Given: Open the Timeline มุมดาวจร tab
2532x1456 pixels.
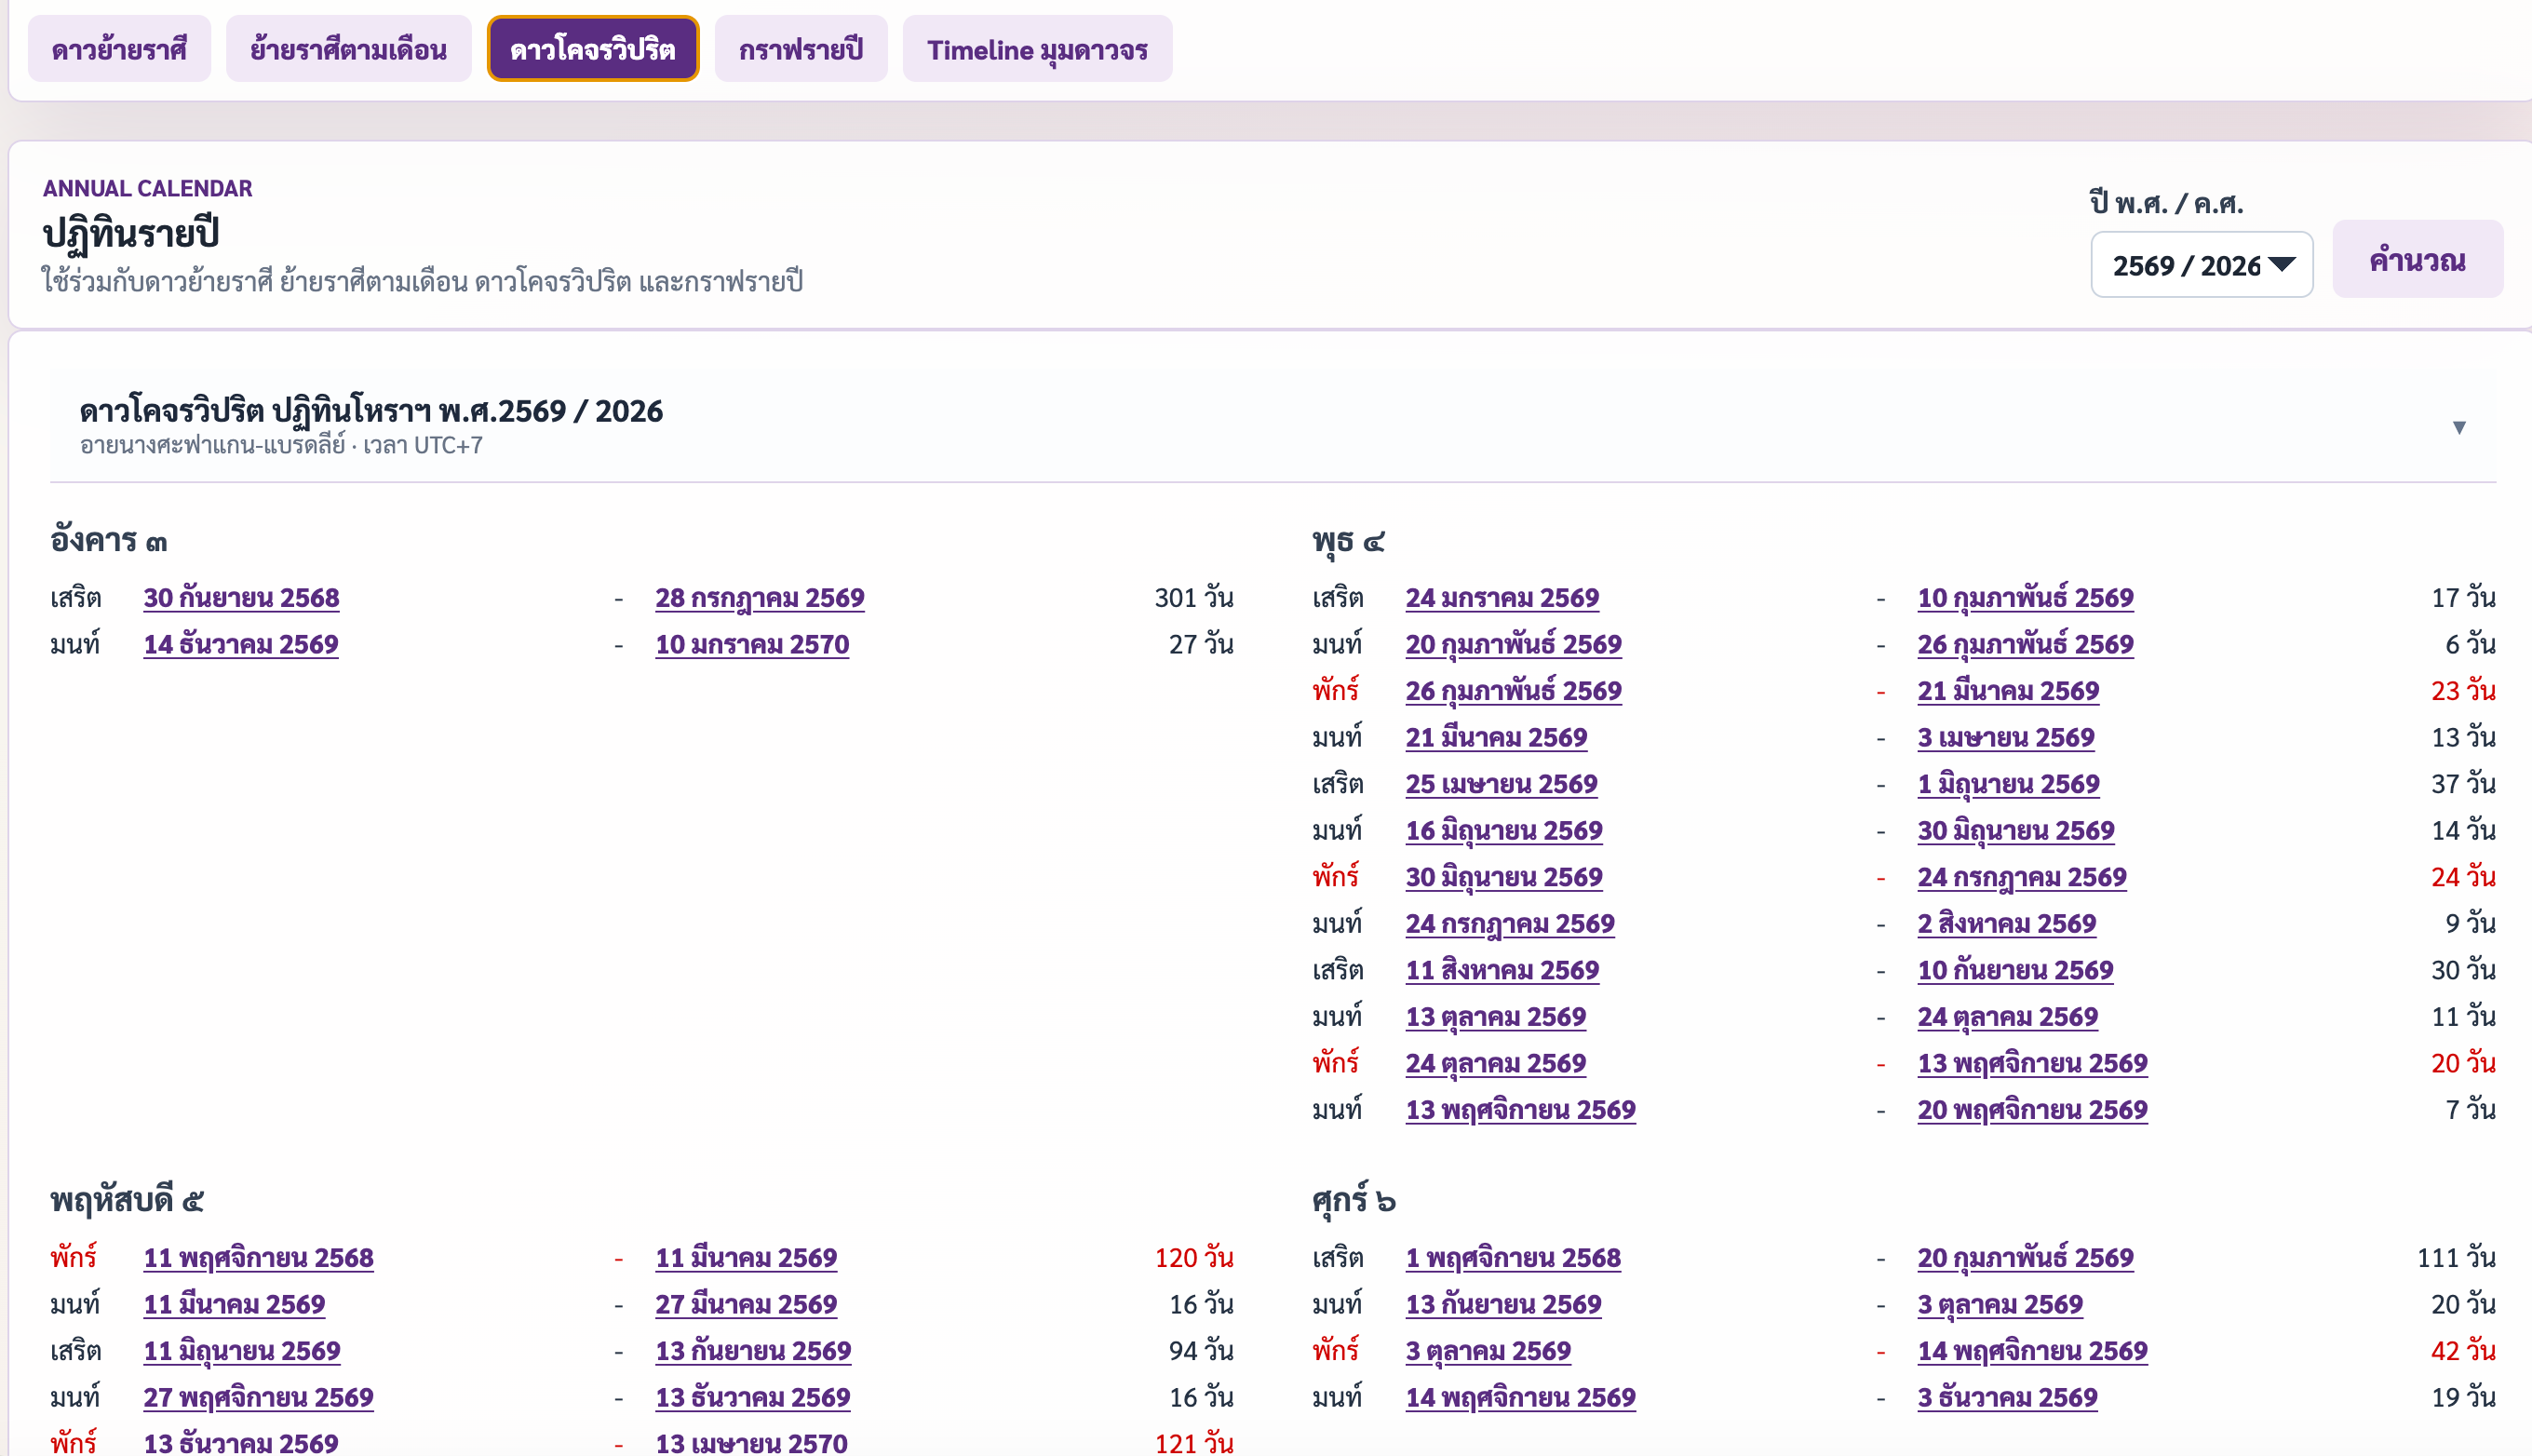Looking at the screenshot, I should point(1037,49).
